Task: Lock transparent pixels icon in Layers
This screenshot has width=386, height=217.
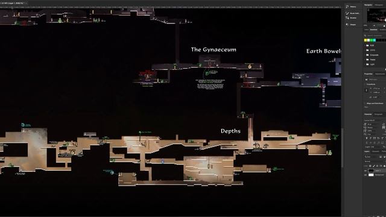Action: 370,166
